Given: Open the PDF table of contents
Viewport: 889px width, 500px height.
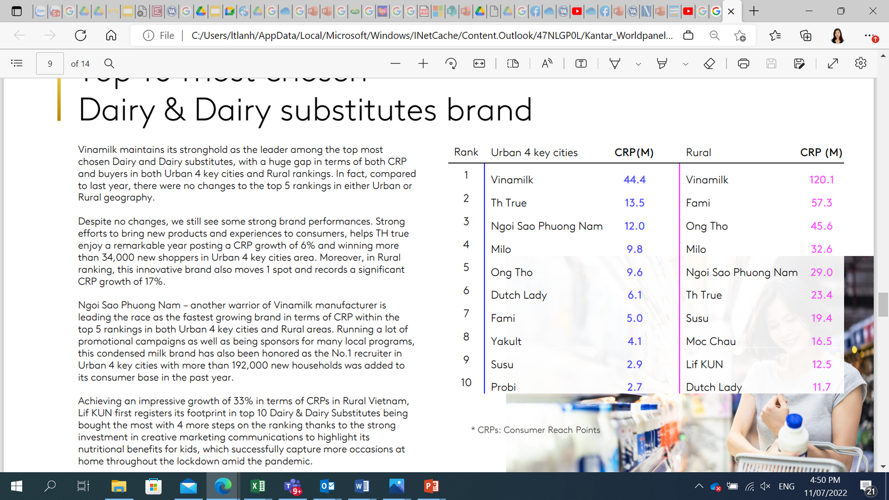Looking at the screenshot, I should coord(17,63).
